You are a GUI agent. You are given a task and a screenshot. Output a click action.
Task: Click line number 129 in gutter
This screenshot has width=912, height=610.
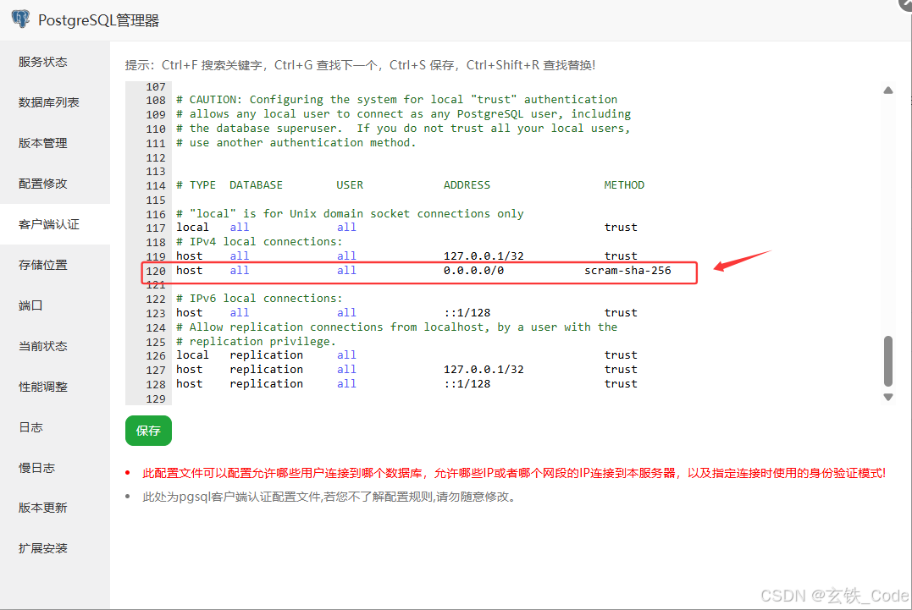point(155,399)
